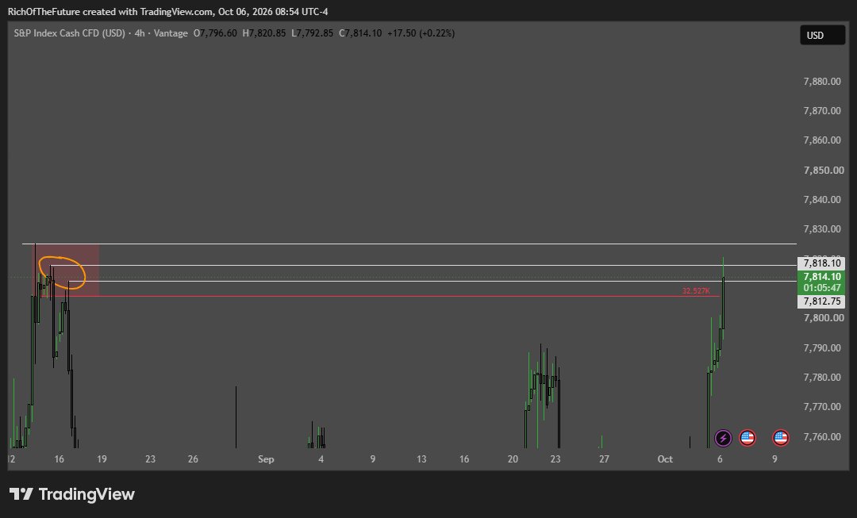Click the close value 7,814.10 in the header
The height and width of the screenshot is (518, 857).
pyautogui.click(x=363, y=33)
